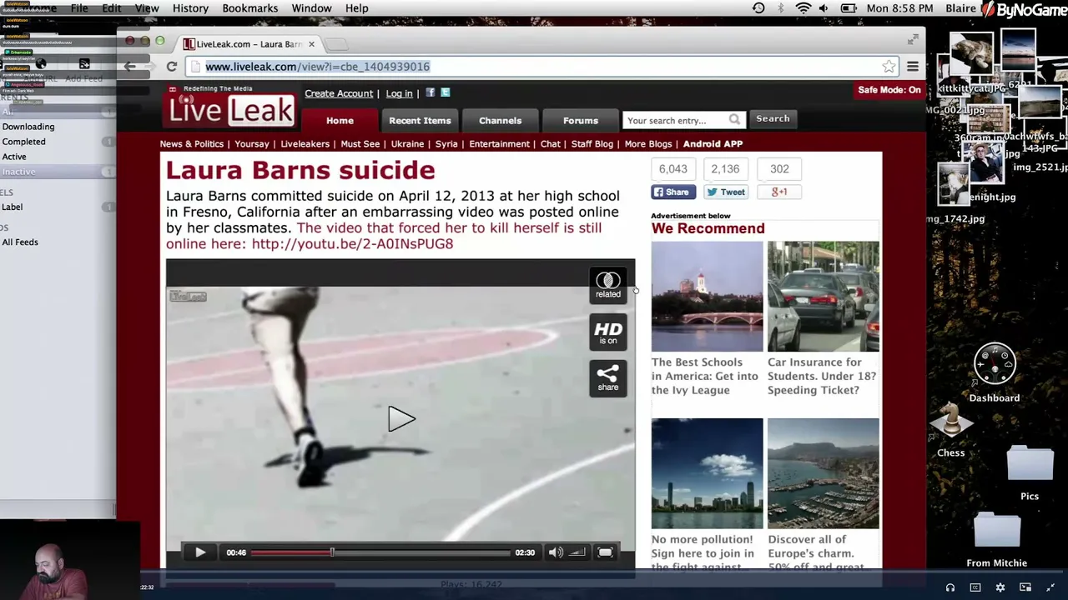Open the No more pollution ad thumbnail
Viewport: 1068px width, 600px height.
click(x=707, y=473)
